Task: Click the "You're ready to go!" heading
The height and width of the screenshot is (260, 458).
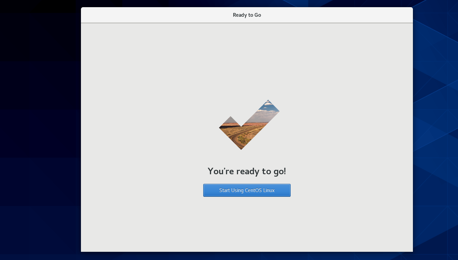Action: [x=247, y=171]
